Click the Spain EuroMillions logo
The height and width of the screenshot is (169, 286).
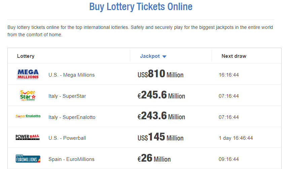coord(28,159)
